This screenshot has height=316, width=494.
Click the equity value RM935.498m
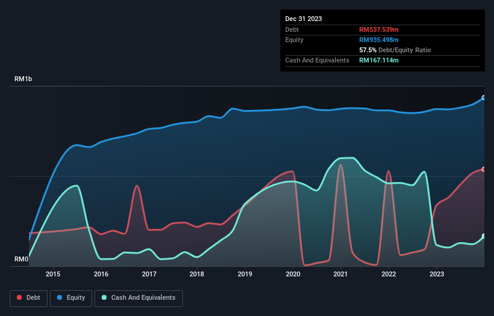point(378,40)
